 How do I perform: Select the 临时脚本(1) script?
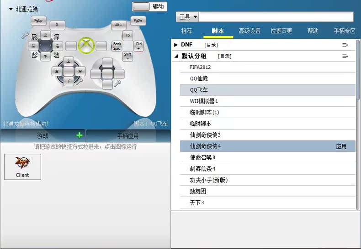[268, 112]
